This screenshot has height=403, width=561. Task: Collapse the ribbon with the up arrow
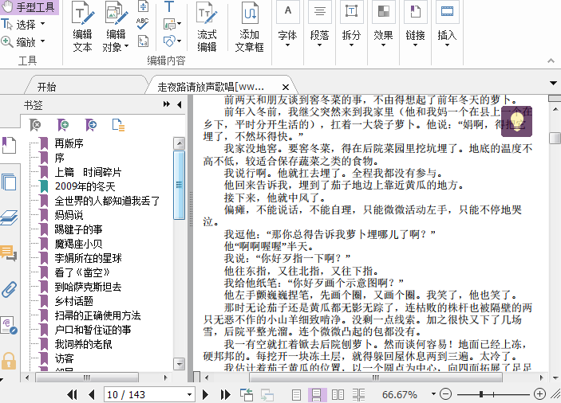click(x=551, y=61)
